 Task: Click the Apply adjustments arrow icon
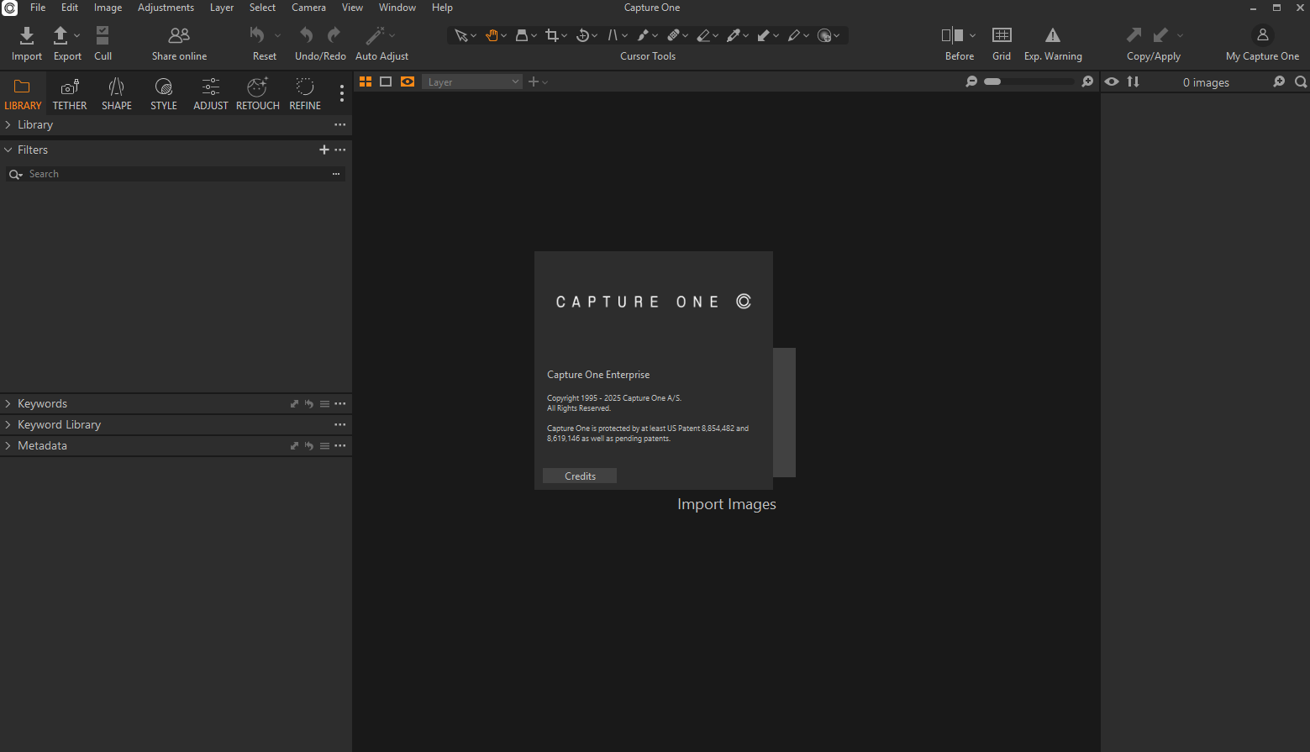coord(1161,34)
